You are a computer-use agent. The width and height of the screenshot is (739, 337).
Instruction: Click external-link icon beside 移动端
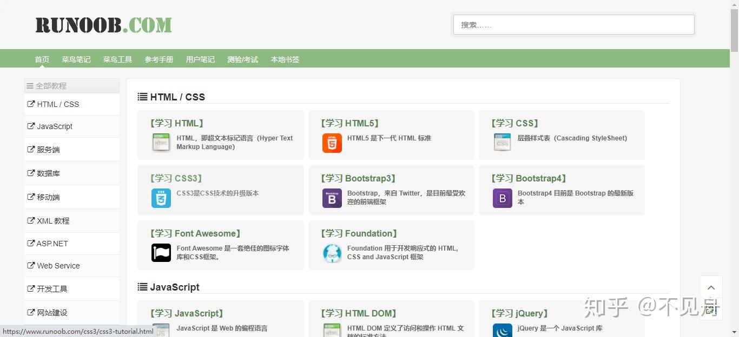31,197
